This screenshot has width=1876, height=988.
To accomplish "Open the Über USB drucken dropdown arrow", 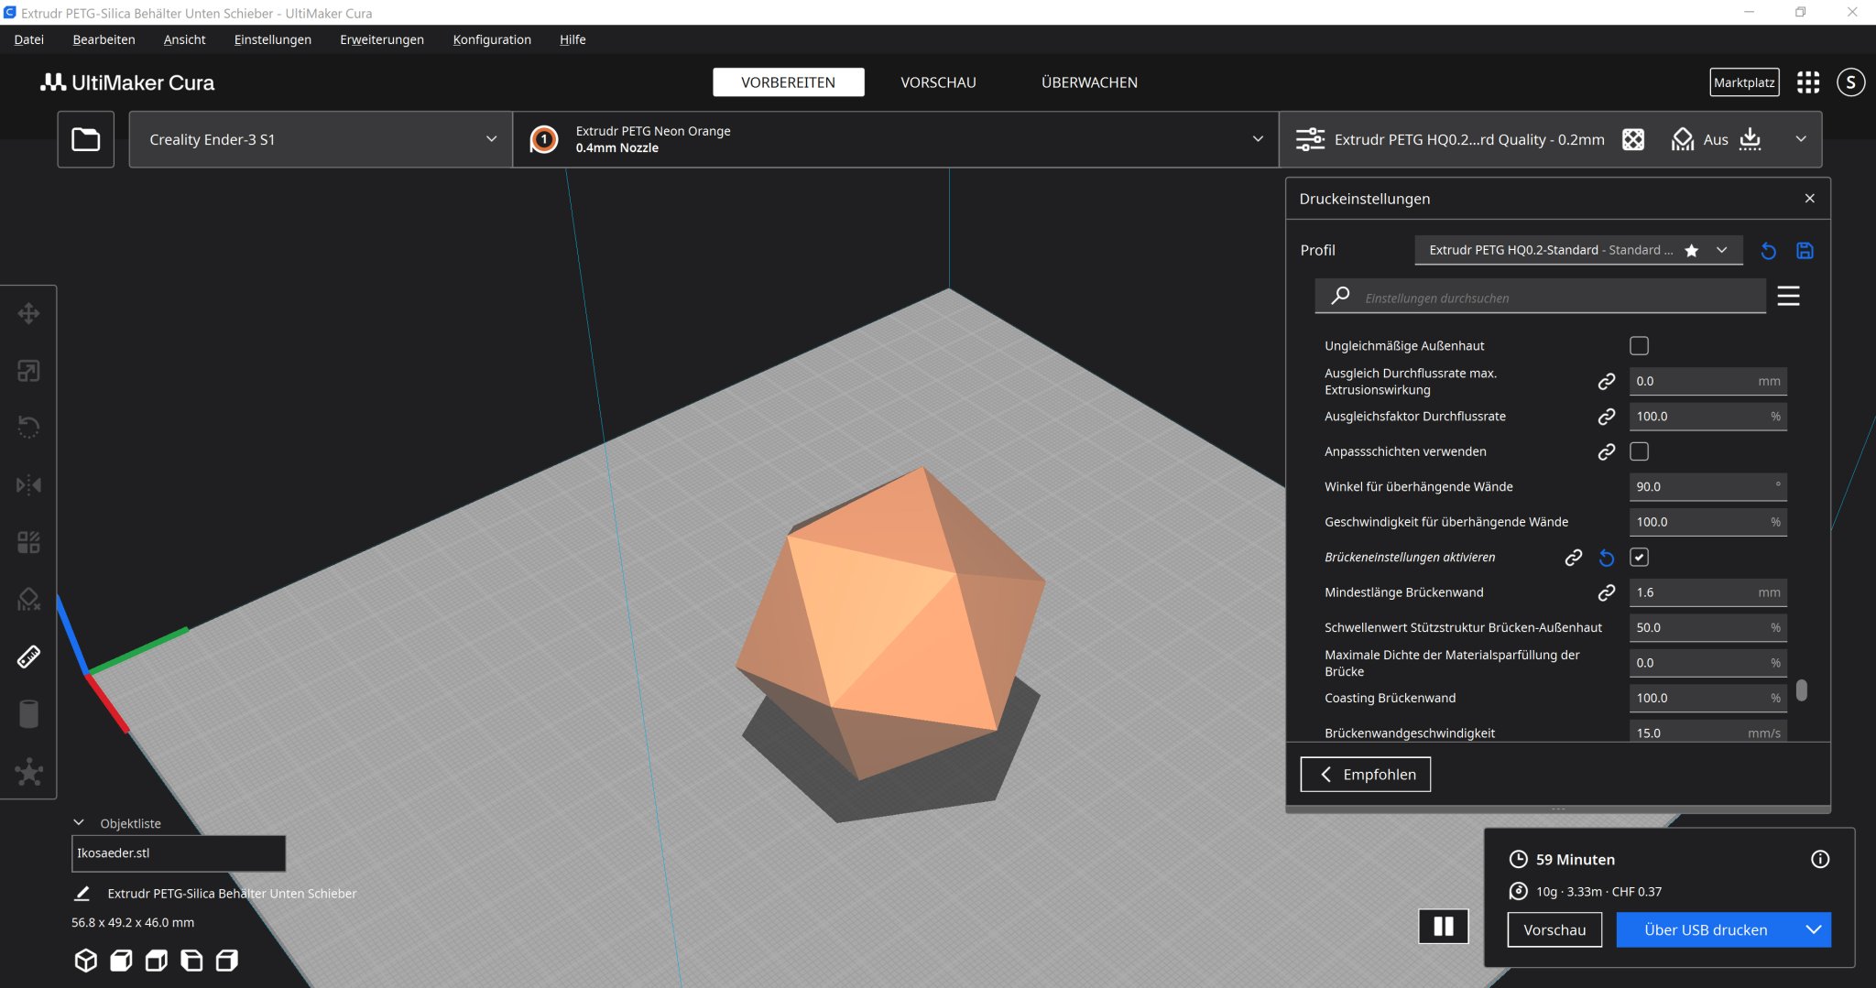I will pyautogui.click(x=1814, y=929).
